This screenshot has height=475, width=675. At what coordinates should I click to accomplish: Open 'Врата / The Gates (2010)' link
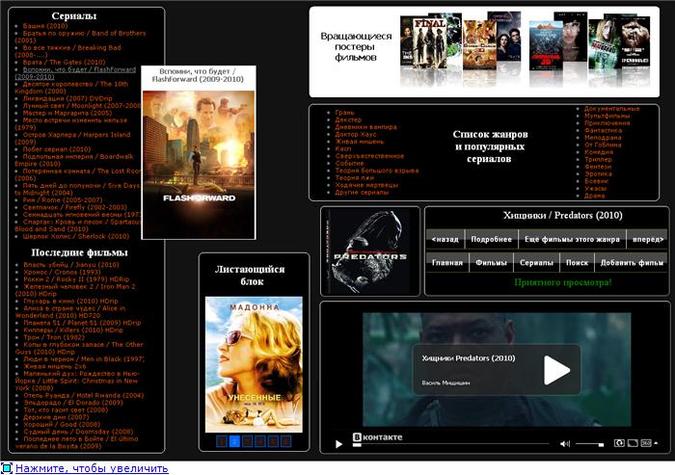tap(65, 62)
